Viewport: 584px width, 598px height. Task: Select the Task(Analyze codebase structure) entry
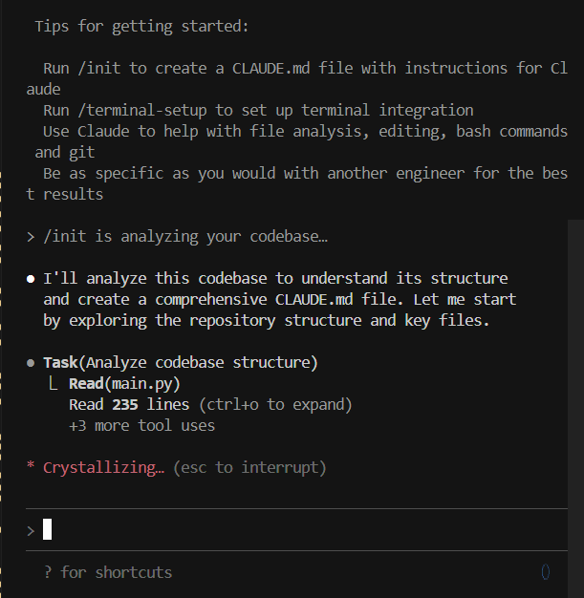[x=181, y=363]
